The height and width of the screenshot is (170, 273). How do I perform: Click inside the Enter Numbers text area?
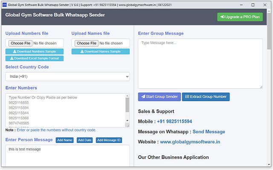point(64,110)
